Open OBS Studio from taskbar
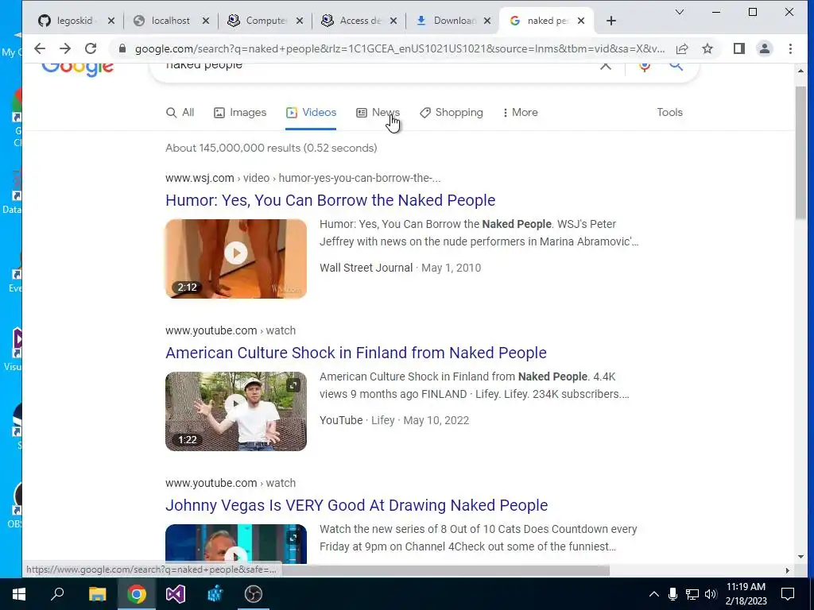 [254, 594]
